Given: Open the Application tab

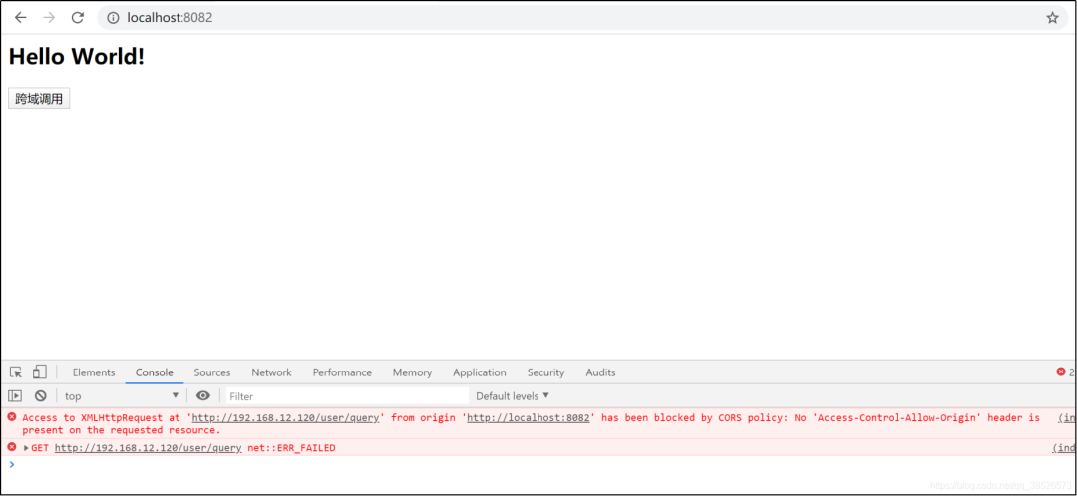Looking at the screenshot, I should (x=480, y=372).
